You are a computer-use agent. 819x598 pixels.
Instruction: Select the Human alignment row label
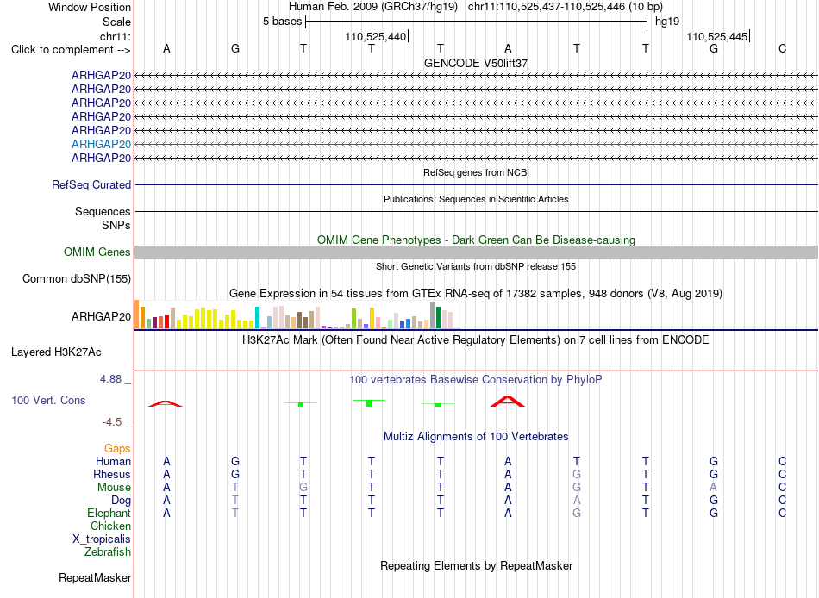coord(113,462)
